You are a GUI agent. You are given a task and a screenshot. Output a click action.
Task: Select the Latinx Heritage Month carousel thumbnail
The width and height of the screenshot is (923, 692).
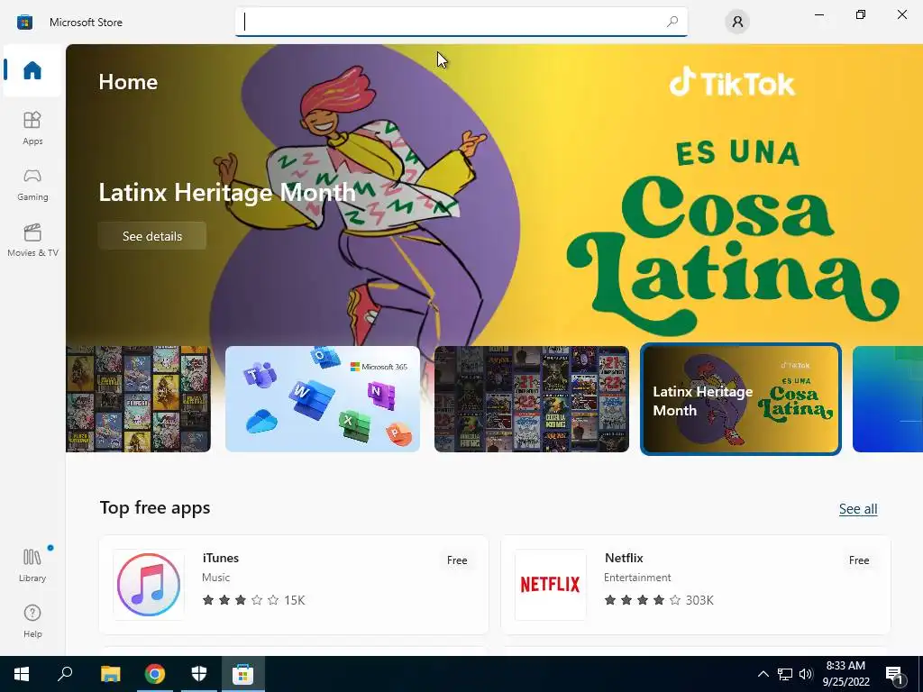741,399
